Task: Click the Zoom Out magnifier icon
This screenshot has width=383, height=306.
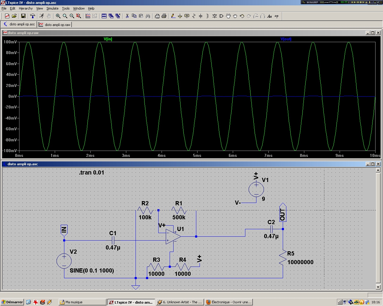Action: (72, 16)
